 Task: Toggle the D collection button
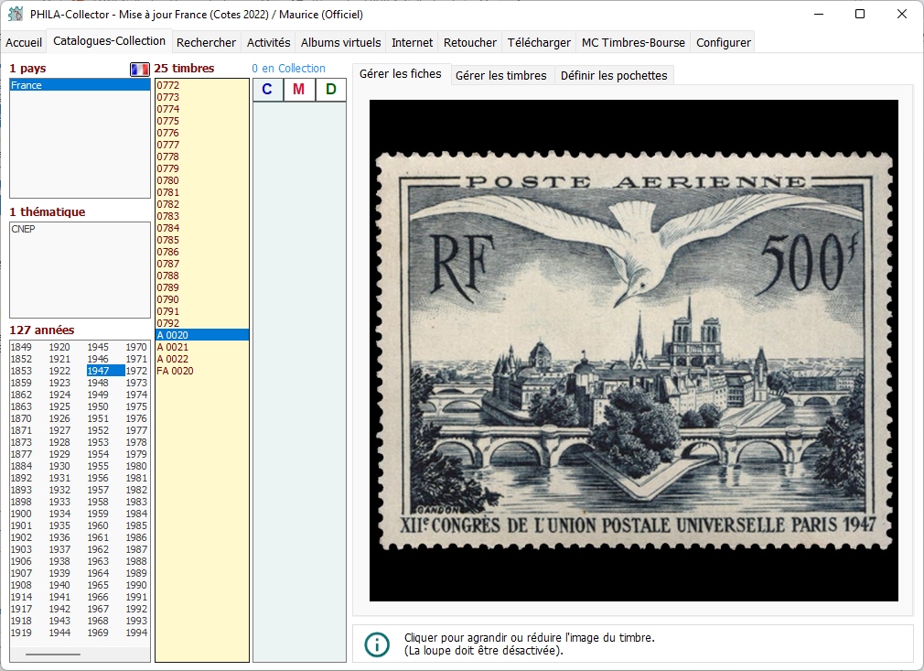tap(330, 90)
